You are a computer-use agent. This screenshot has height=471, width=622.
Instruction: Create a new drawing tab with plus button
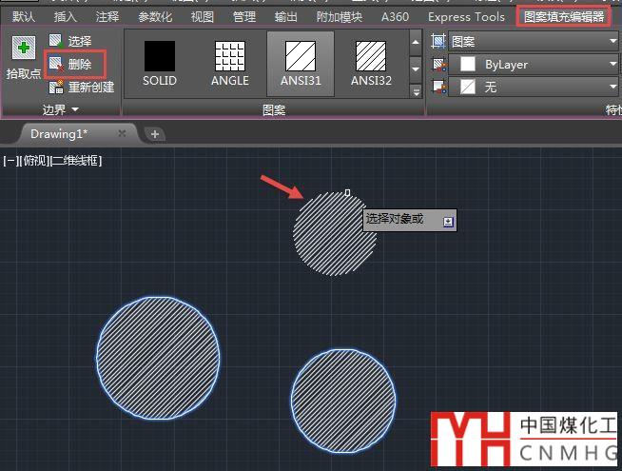pyautogui.click(x=155, y=134)
